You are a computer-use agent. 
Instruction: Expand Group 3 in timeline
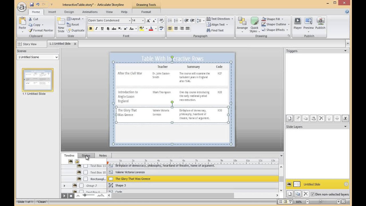click(x=64, y=186)
